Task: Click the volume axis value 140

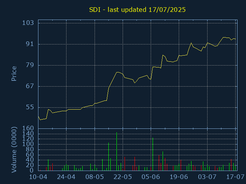Action: [x=28, y=134]
